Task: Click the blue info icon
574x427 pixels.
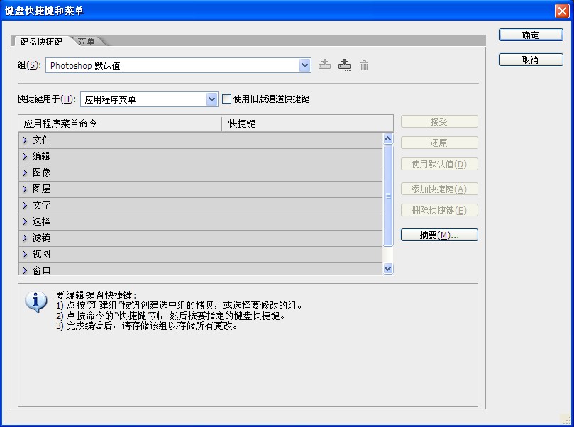Action: [36, 302]
